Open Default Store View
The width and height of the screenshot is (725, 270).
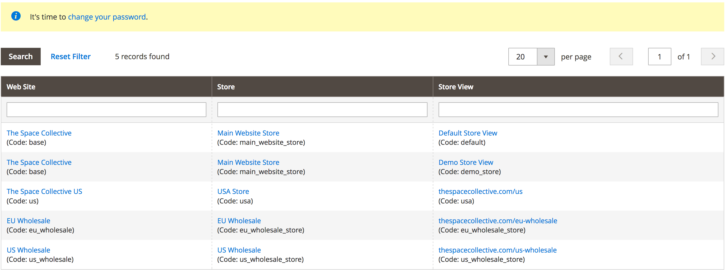[x=468, y=133]
